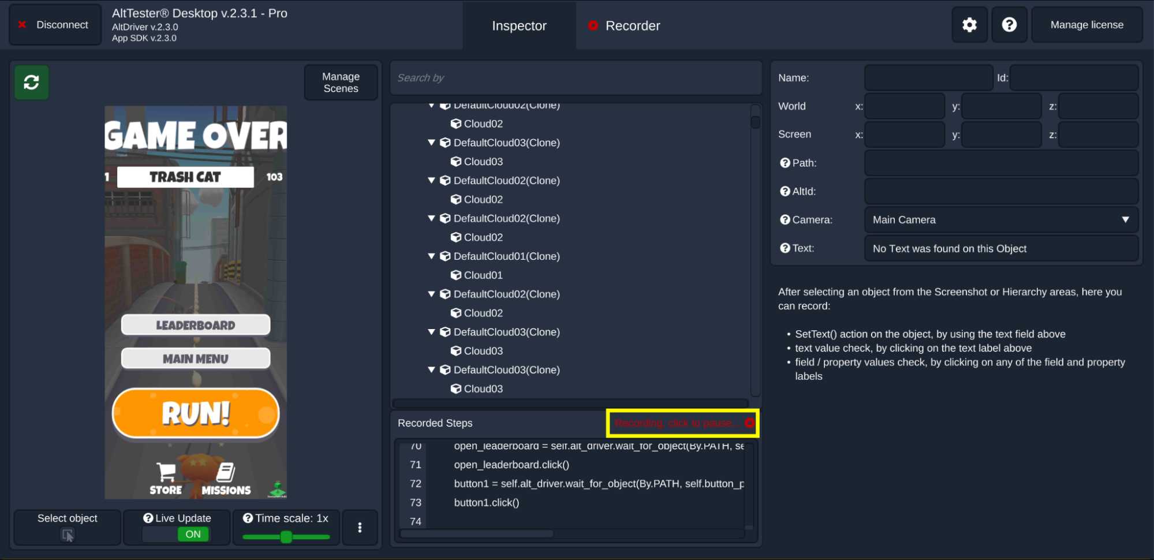Click code line 'button1.click()'
The image size is (1154, 560).
tap(487, 502)
